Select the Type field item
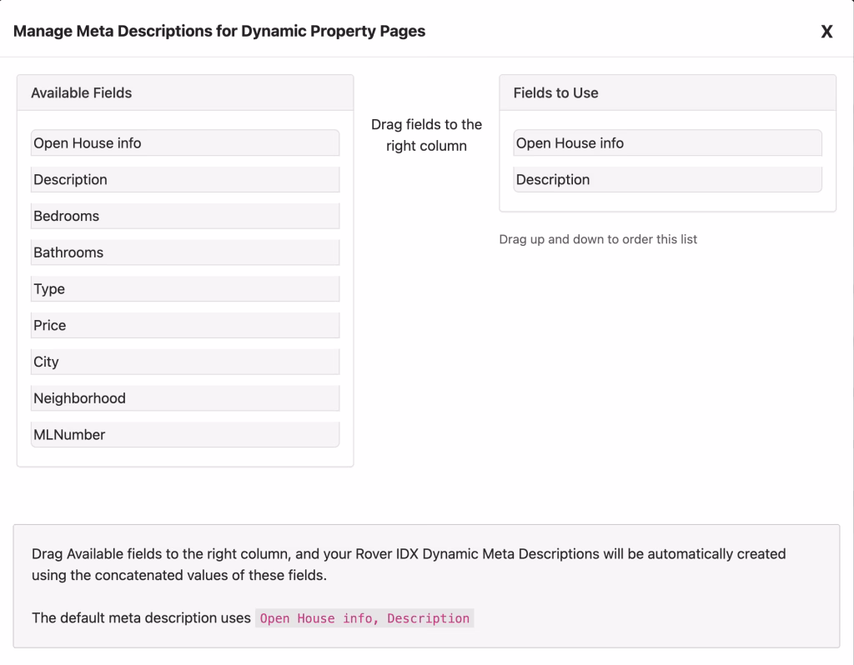The image size is (854, 665). [x=185, y=289]
